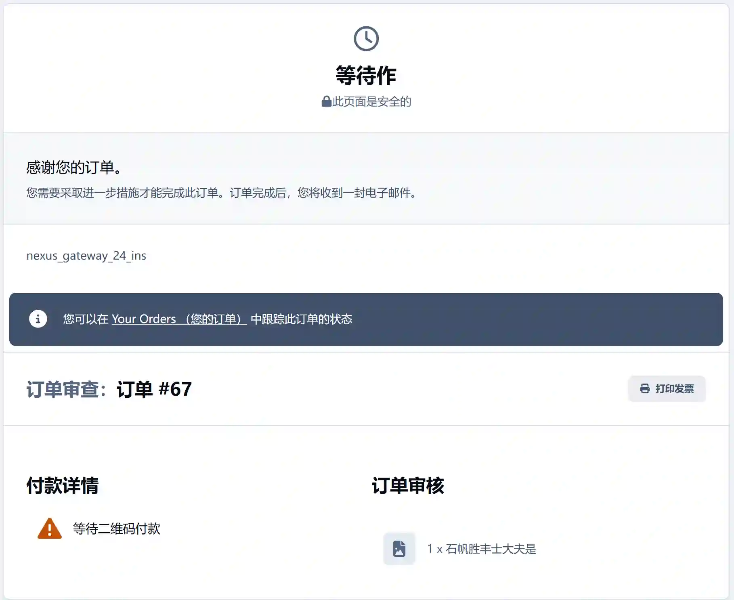Viewport: 734px width, 600px height.
Task: Select the 1 x 石帆胜丰士大夫是 order item
Action: (x=482, y=549)
